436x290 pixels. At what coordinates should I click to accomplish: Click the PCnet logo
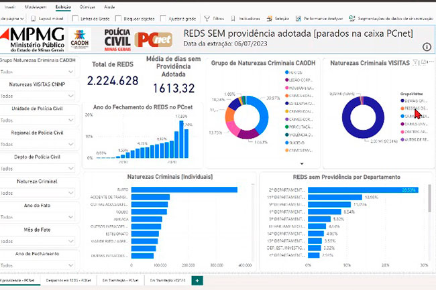point(153,40)
